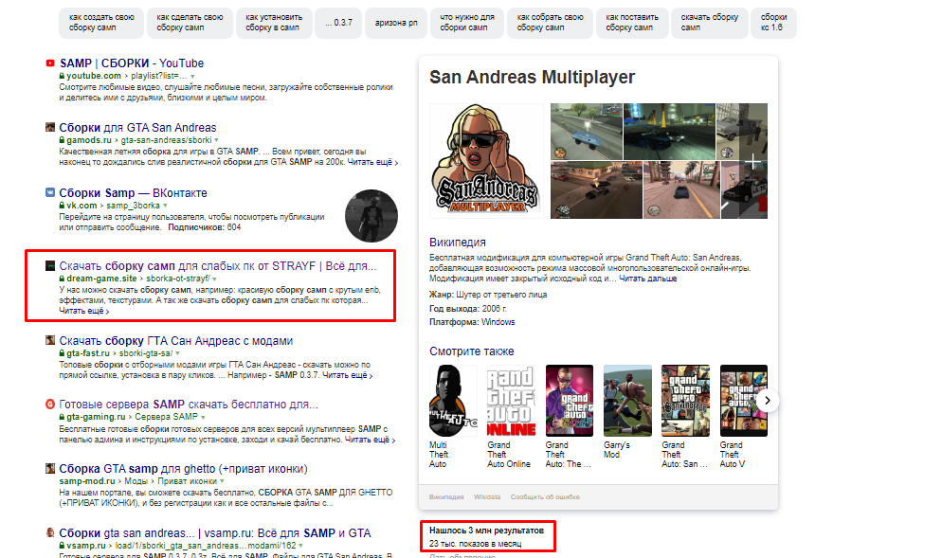Open 'Готовые сервера SAMP скачать бесплатно' result
Image resolution: width=942 pixels, height=558 pixels.
pyautogui.click(x=189, y=405)
